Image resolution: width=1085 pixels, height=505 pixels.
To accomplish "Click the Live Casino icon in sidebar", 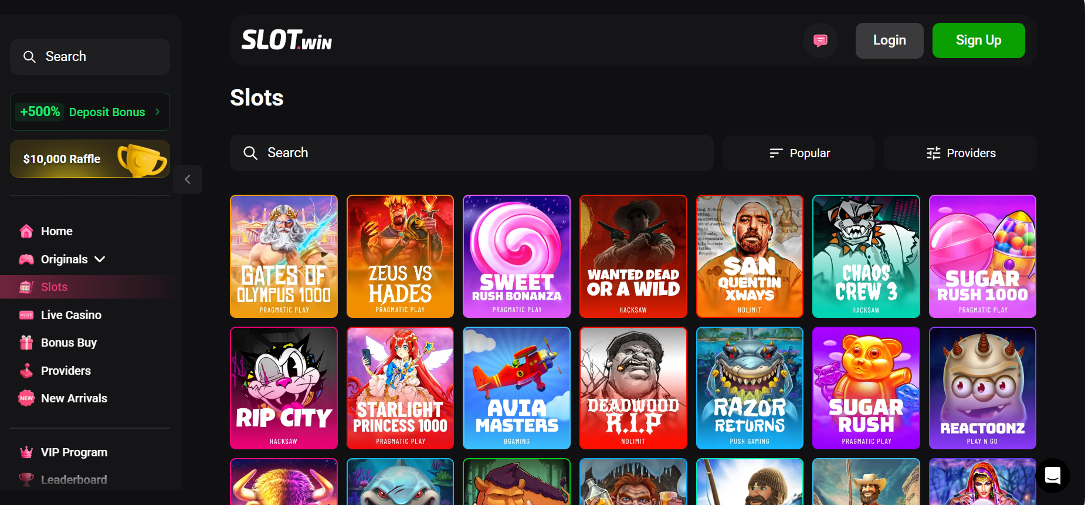I will (x=26, y=315).
